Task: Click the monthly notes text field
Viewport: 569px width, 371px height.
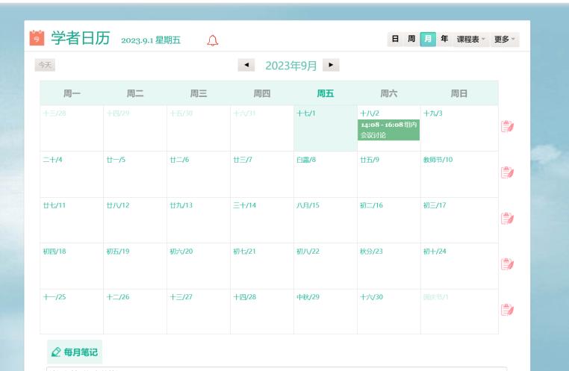Action: [x=276, y=367]
